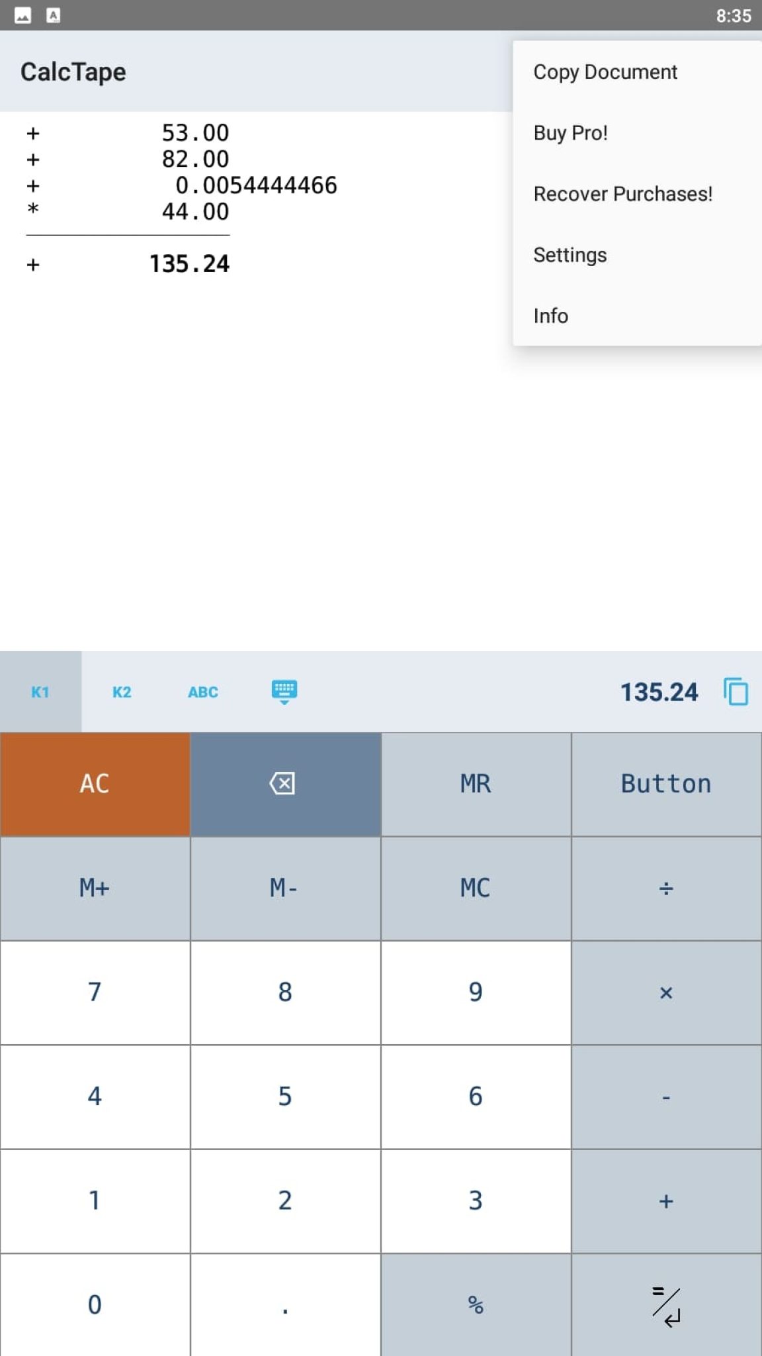Viewport: 762px width, 1356px height.
Task: Tap the backspace key icon
Action: 284,783
